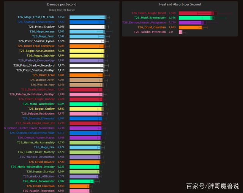Viewport: 243px width, 193px height.
Task: Click the Damage per Second chart title
Action: [61, 5]
